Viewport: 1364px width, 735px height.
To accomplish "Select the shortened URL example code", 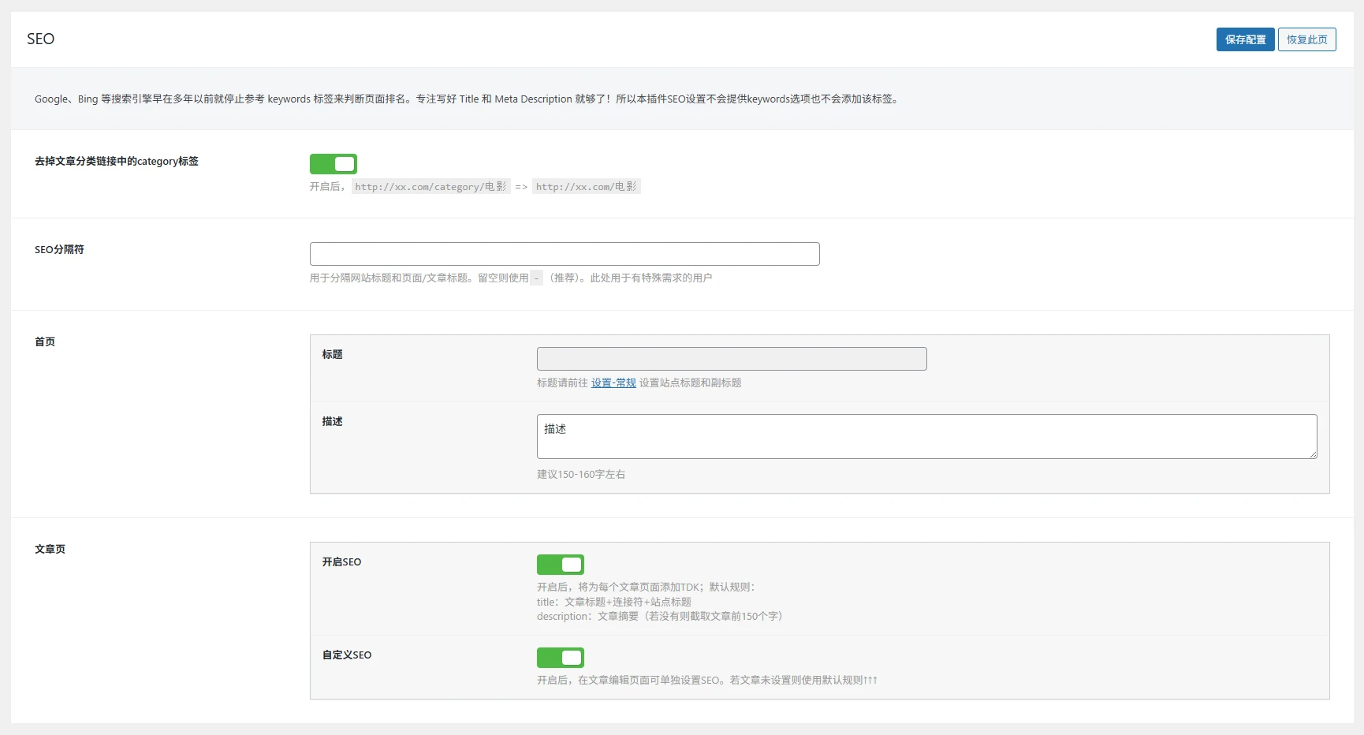I will click(x=587, y=186).
